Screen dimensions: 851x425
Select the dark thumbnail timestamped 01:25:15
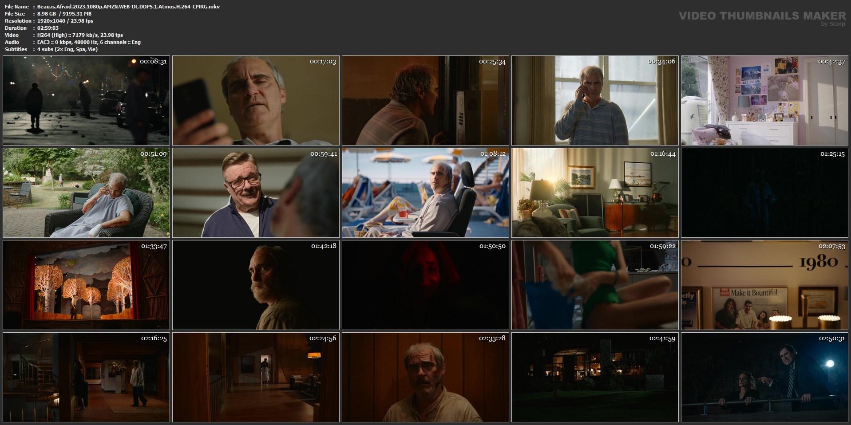[764, 193]
